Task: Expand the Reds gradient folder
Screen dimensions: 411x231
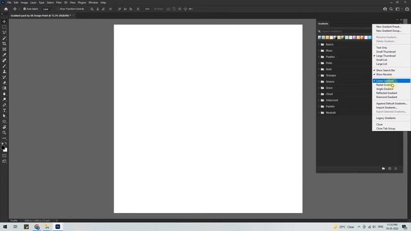Action: click(319, 69)
